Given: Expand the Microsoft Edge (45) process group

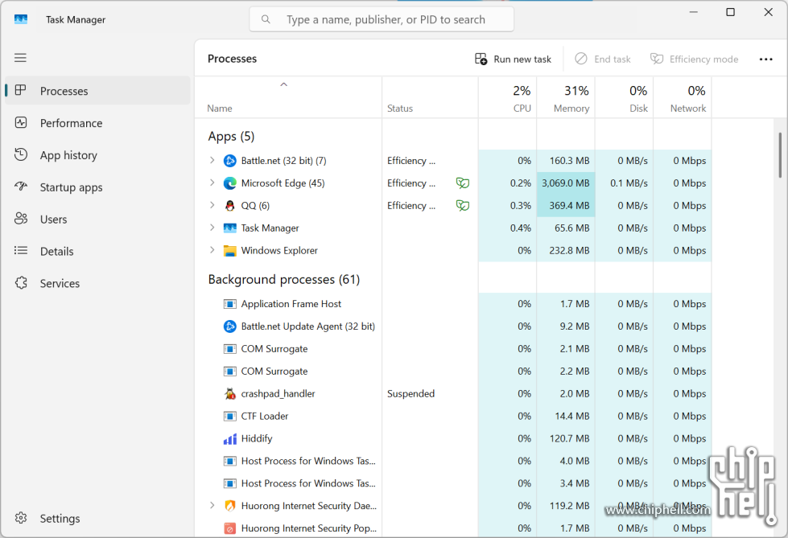Looking at the screenshot, I should (x=212, y=183).
